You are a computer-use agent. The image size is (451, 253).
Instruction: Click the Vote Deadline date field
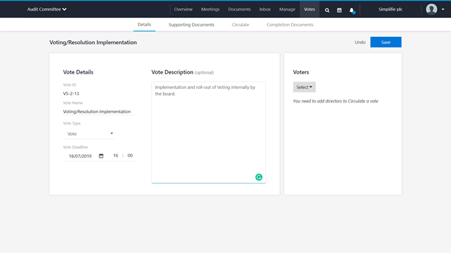click(81, 156)
